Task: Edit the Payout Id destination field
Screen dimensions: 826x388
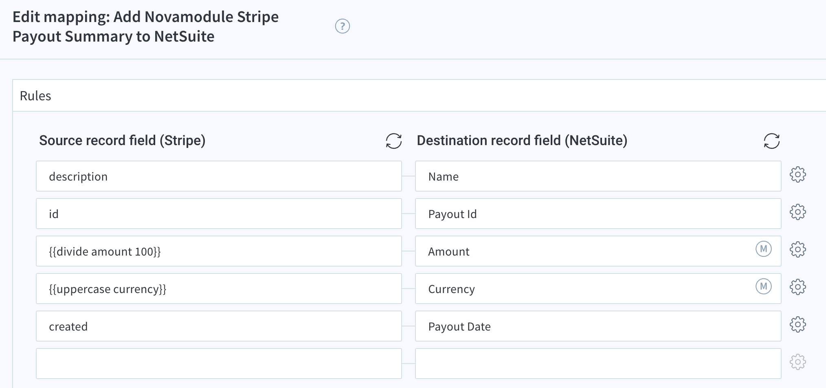Action: (598, 214)
